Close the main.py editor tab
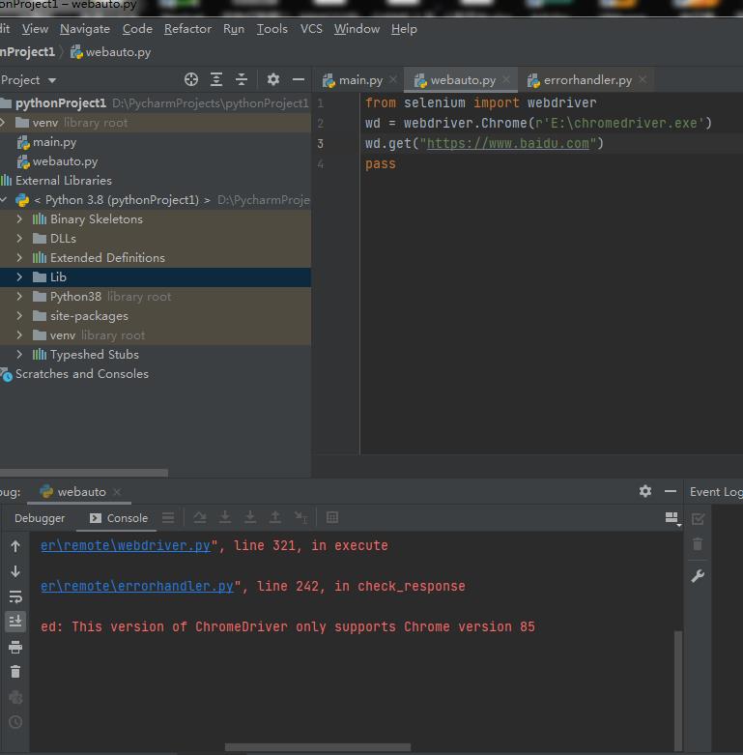The image size is (743, 755). 393,79
